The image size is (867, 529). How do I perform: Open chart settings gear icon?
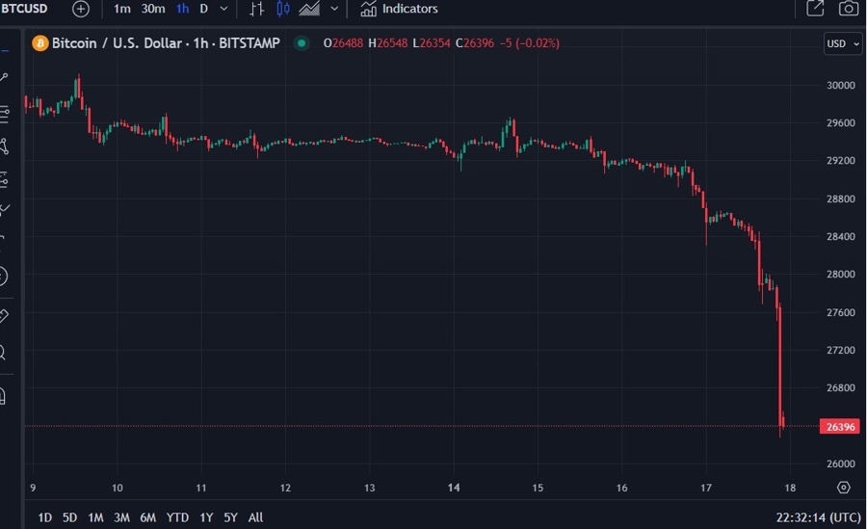click(x=843, y=487)
